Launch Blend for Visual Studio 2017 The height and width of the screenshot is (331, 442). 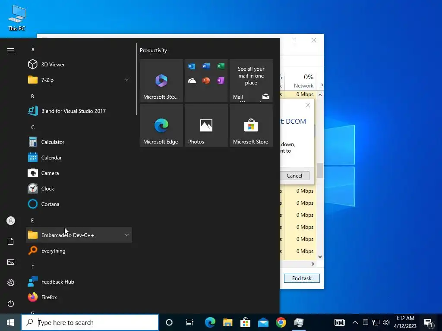click(x=79, y=111)
